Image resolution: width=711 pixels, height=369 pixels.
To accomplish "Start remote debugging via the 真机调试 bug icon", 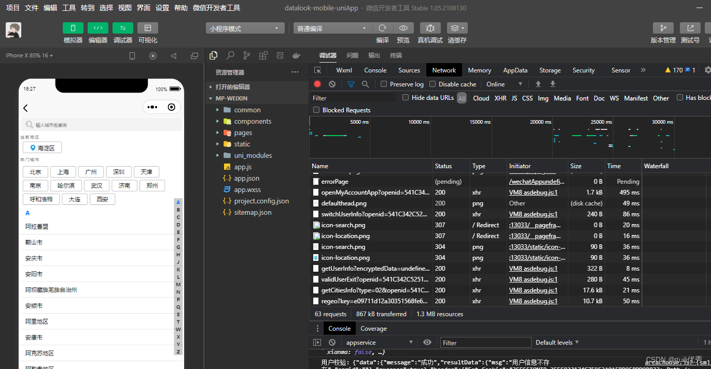I will point(430,28).
